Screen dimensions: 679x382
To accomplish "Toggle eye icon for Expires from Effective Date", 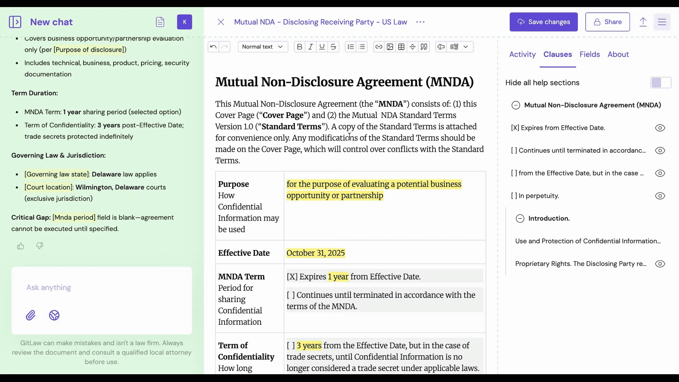I will pos(660,128).
